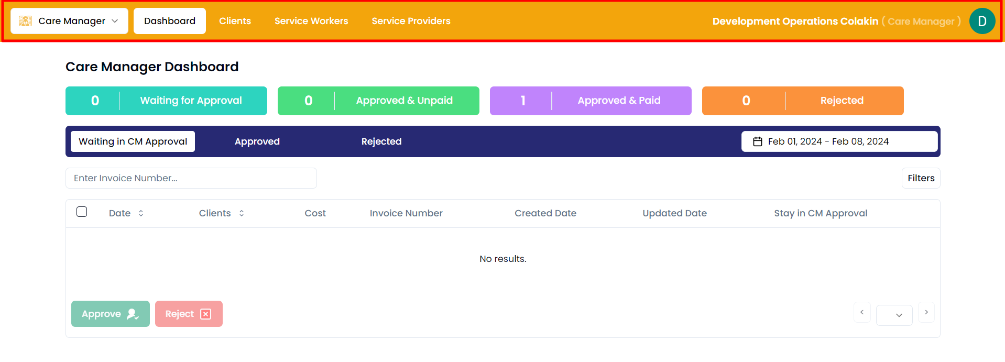Navigate to Service Workers
This screenshot has height=362, width=1005.
pos(311,21)
